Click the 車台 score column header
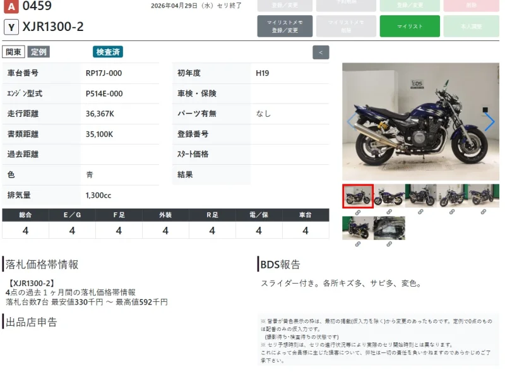The height and width of the screenshot is (379, 505). click(306, 215)
